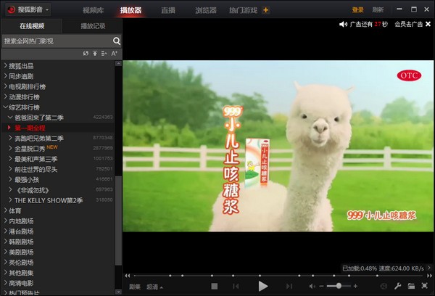435x296 pixels.
Task: Click the open file folder icon
Action: coord(411,286)
